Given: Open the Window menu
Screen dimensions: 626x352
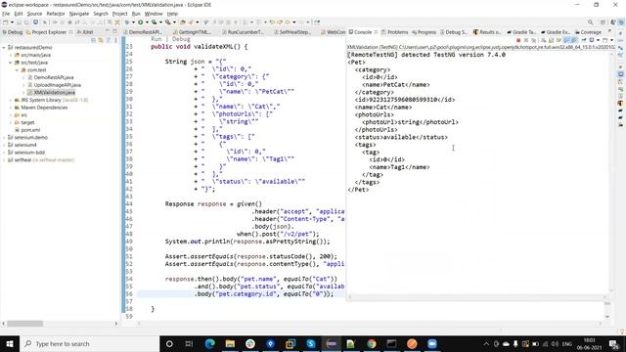Looking at the screenshot, I should point(154,14).
